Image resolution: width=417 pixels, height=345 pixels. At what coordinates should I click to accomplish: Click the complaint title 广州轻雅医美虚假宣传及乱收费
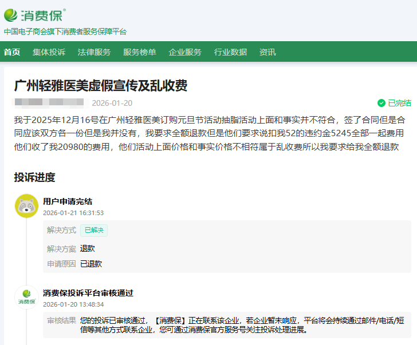tap(100, 86)
